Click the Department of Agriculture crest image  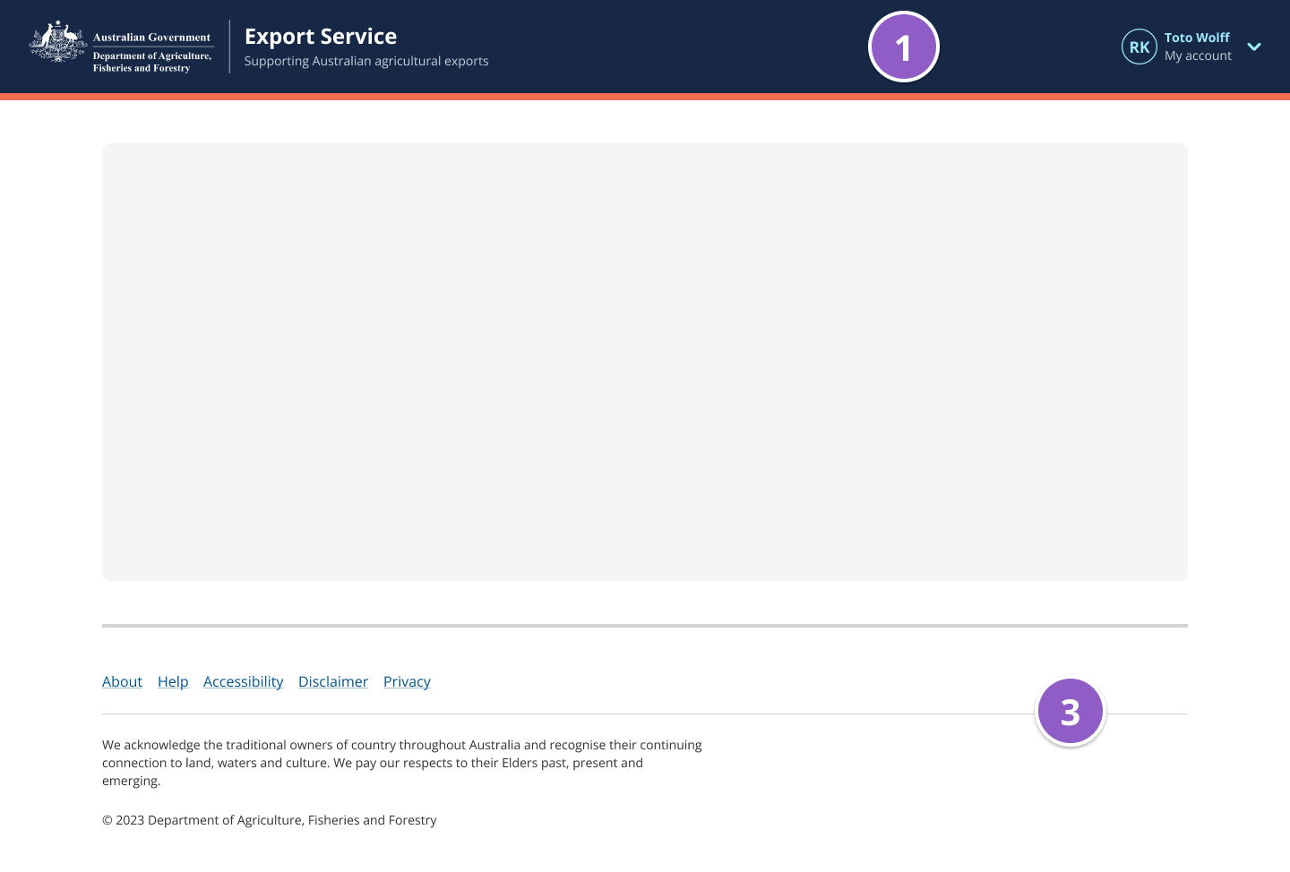click(x=57, y=40)
